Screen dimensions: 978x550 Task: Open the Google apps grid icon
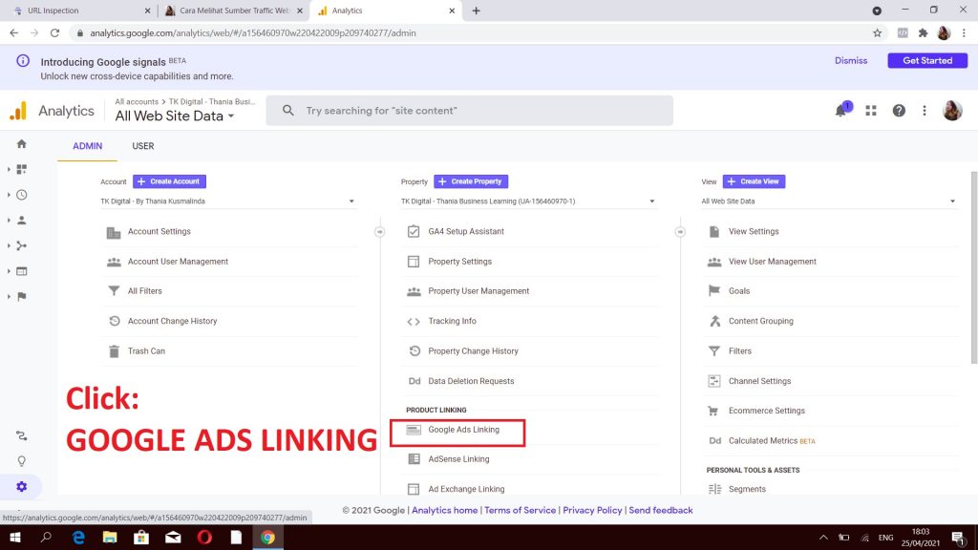(871, 111)
